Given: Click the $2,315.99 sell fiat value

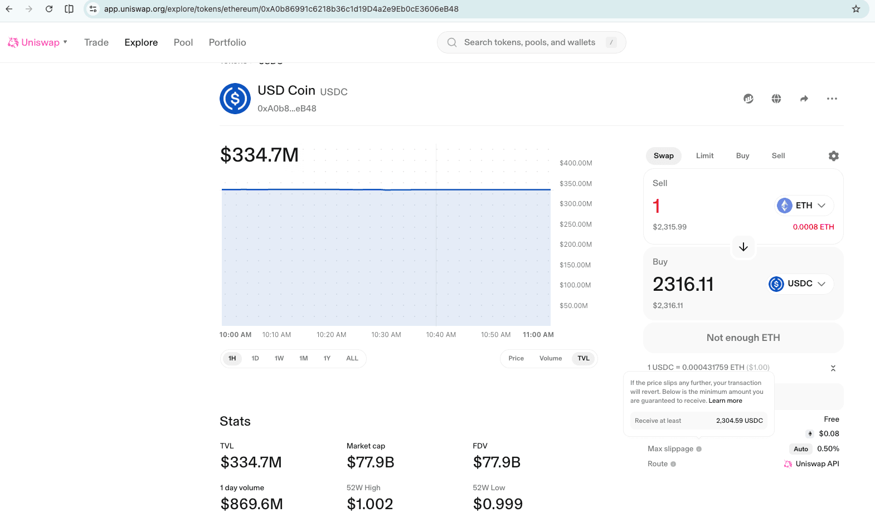Looking at the screenshot, I should point(670,227).
